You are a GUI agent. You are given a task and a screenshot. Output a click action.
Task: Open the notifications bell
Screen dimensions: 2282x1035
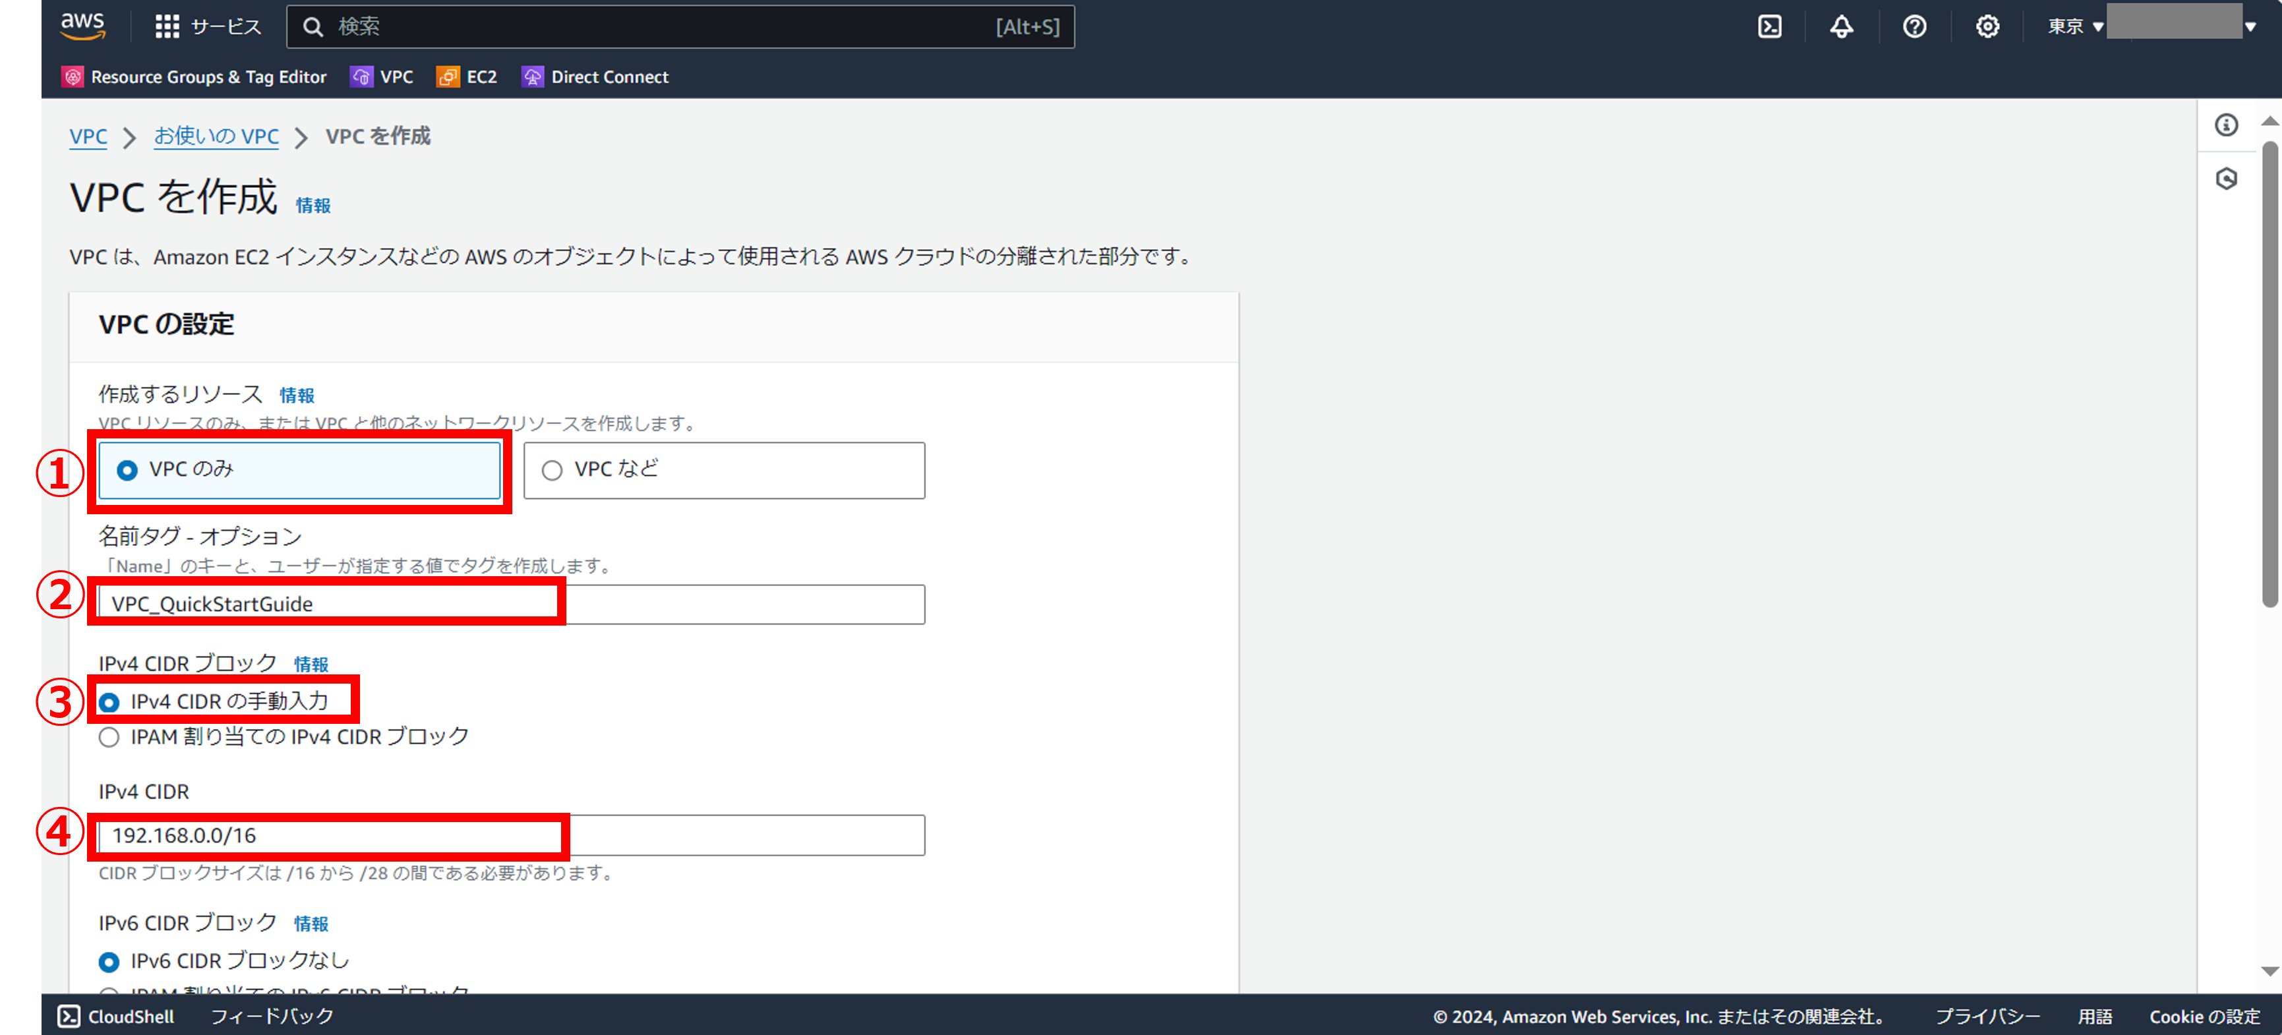[1842, 26]
